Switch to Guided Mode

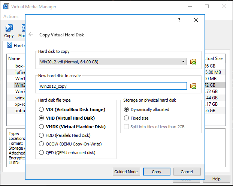coord(126,172)
